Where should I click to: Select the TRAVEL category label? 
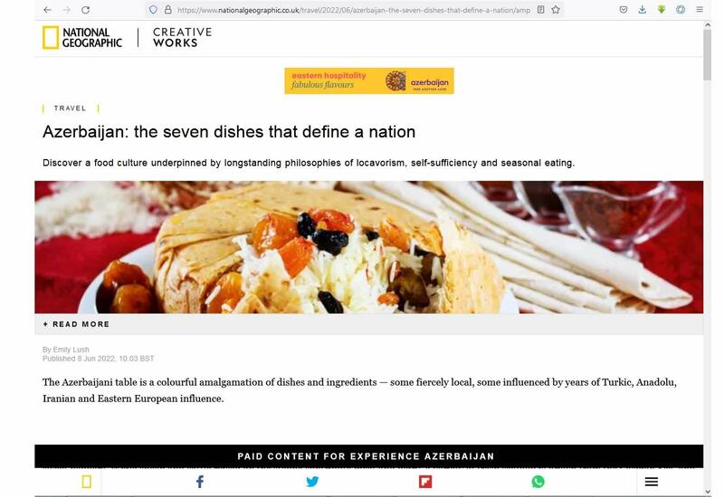[x=71, y=108]
